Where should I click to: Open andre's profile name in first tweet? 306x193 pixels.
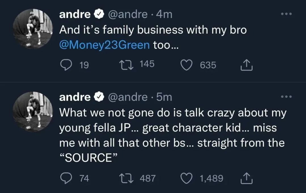(75, 14)
